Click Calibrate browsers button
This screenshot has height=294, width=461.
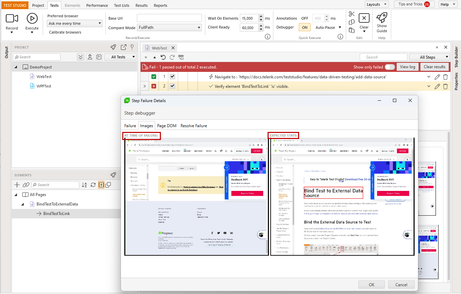tap(65, 32)
